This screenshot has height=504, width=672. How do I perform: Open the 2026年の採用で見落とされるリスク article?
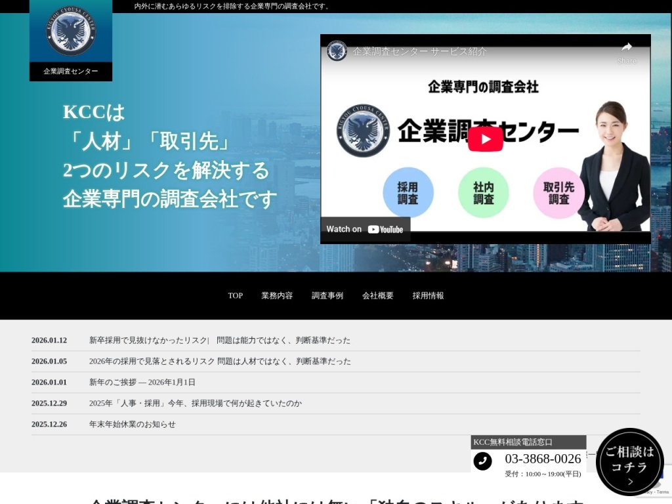pos(219,362)
